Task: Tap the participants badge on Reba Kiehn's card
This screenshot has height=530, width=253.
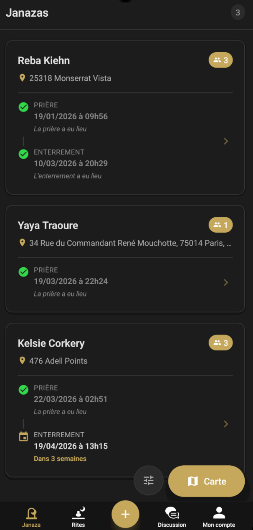Action: 220,60
